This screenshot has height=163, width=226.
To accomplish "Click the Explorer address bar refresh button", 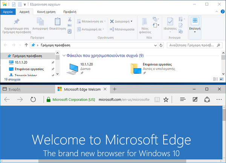I will pyautogui.click(x=161, y=45).
